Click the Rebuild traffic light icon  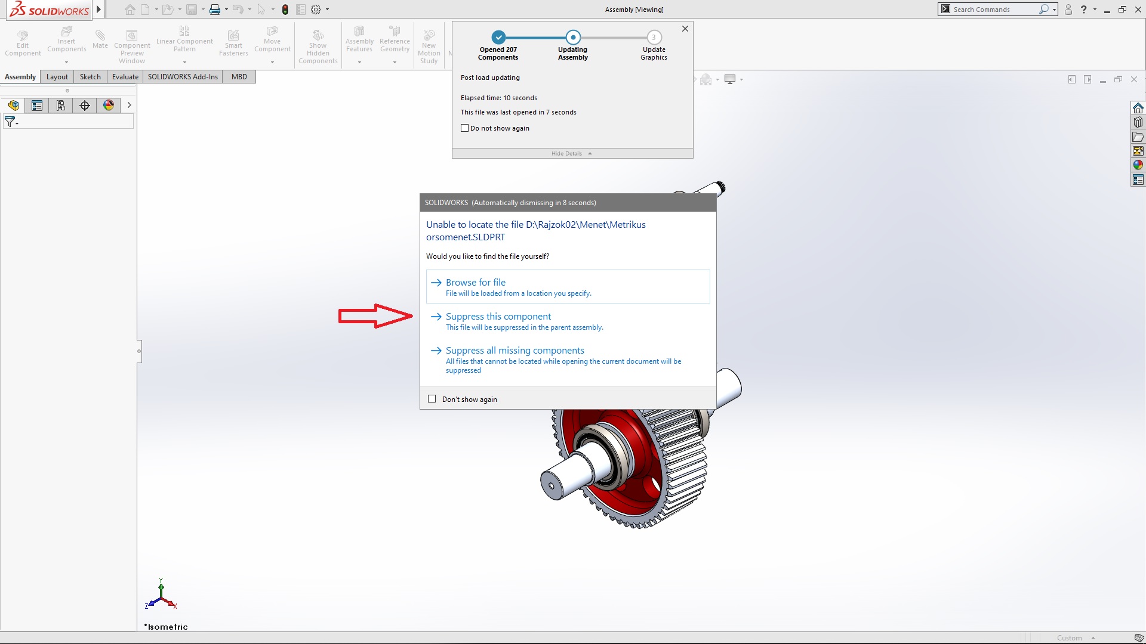coord(285,10)
